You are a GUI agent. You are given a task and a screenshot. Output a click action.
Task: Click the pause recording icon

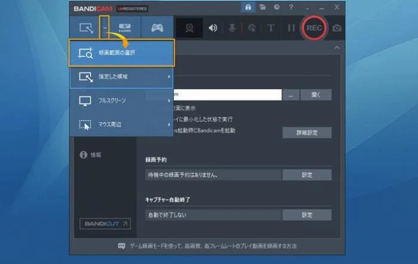(291, 27)
